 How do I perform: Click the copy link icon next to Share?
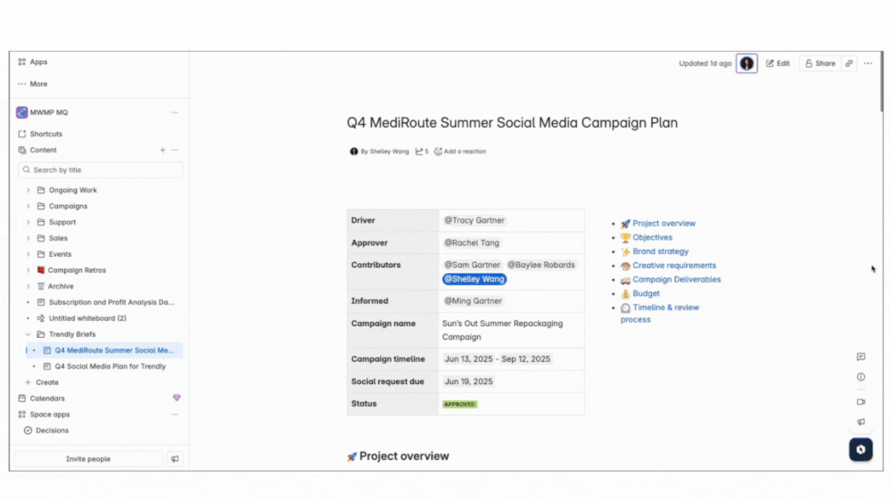849,63
